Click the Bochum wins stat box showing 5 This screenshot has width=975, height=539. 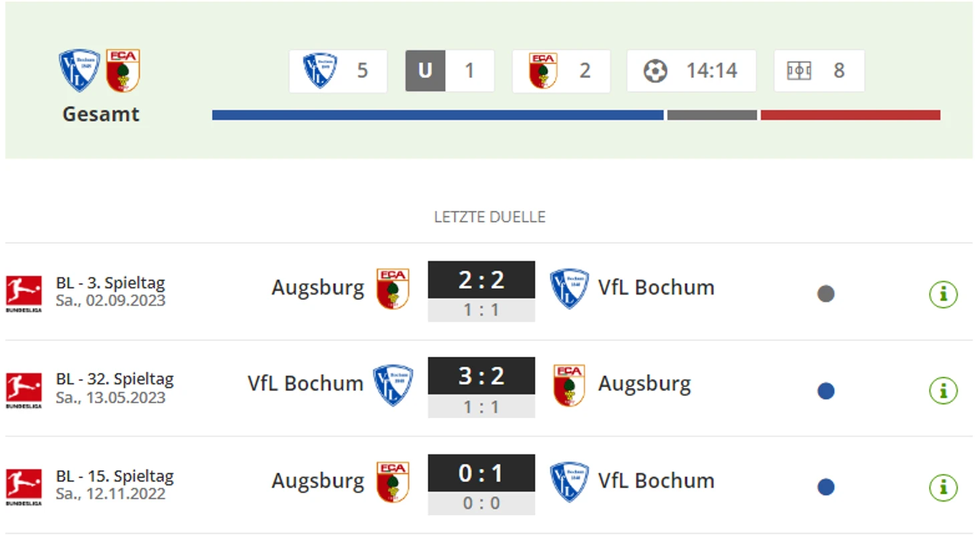point(338,71)
